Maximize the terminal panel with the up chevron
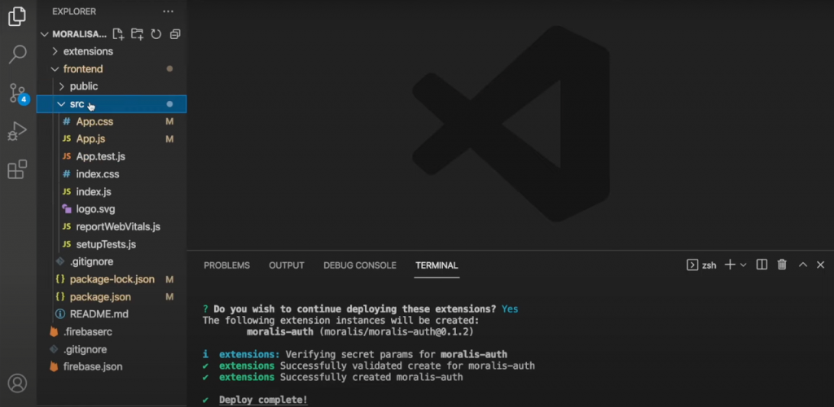Viewport: 834px width, 407px height. (x=802, y=265)
